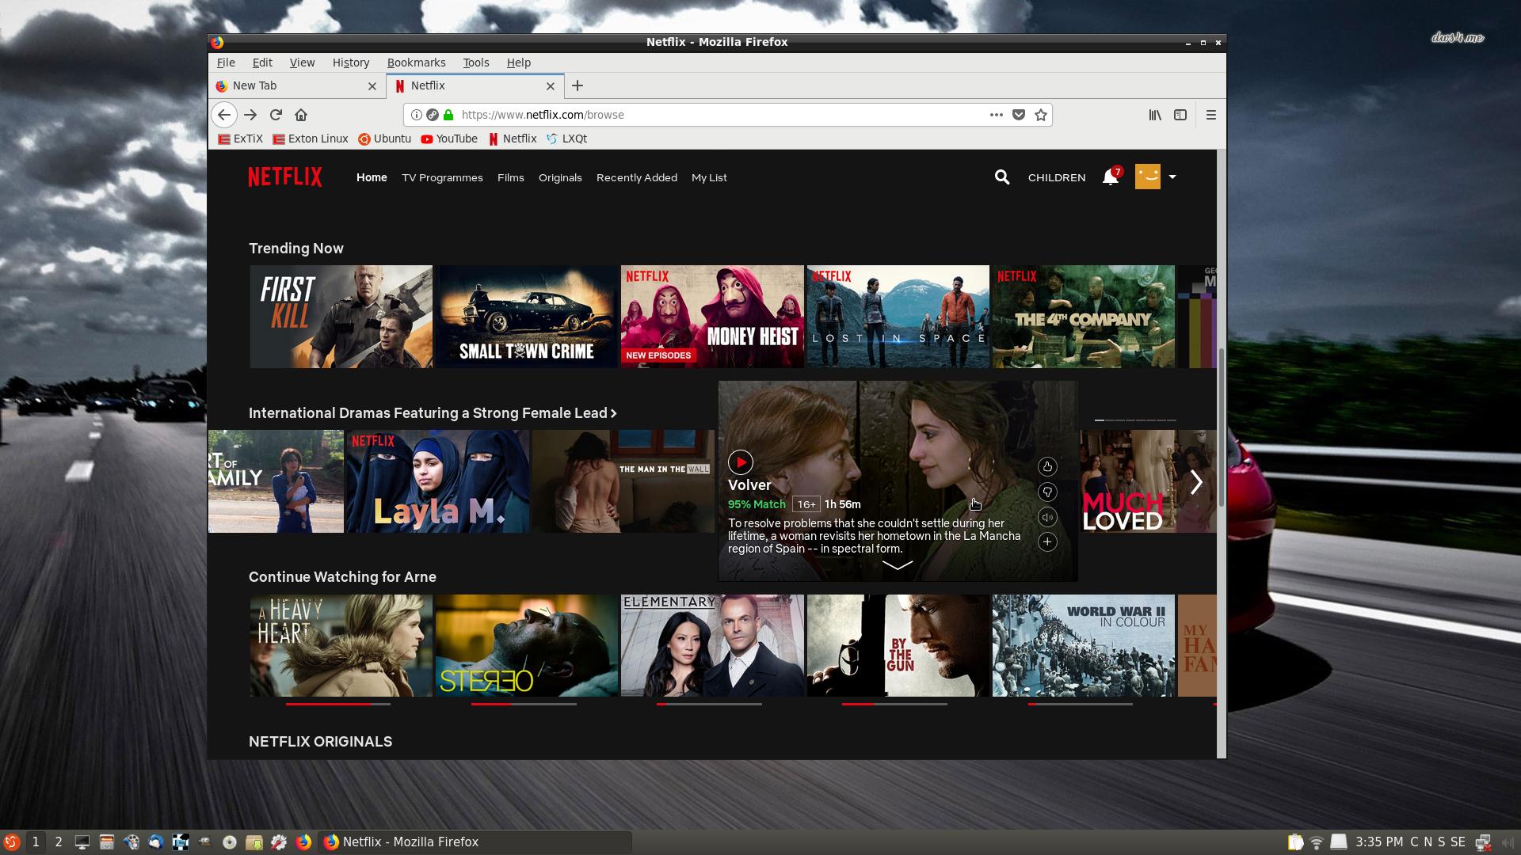Open Netflix search icon
This screenshot has height=855, width=1521.
pos(1002,177)
